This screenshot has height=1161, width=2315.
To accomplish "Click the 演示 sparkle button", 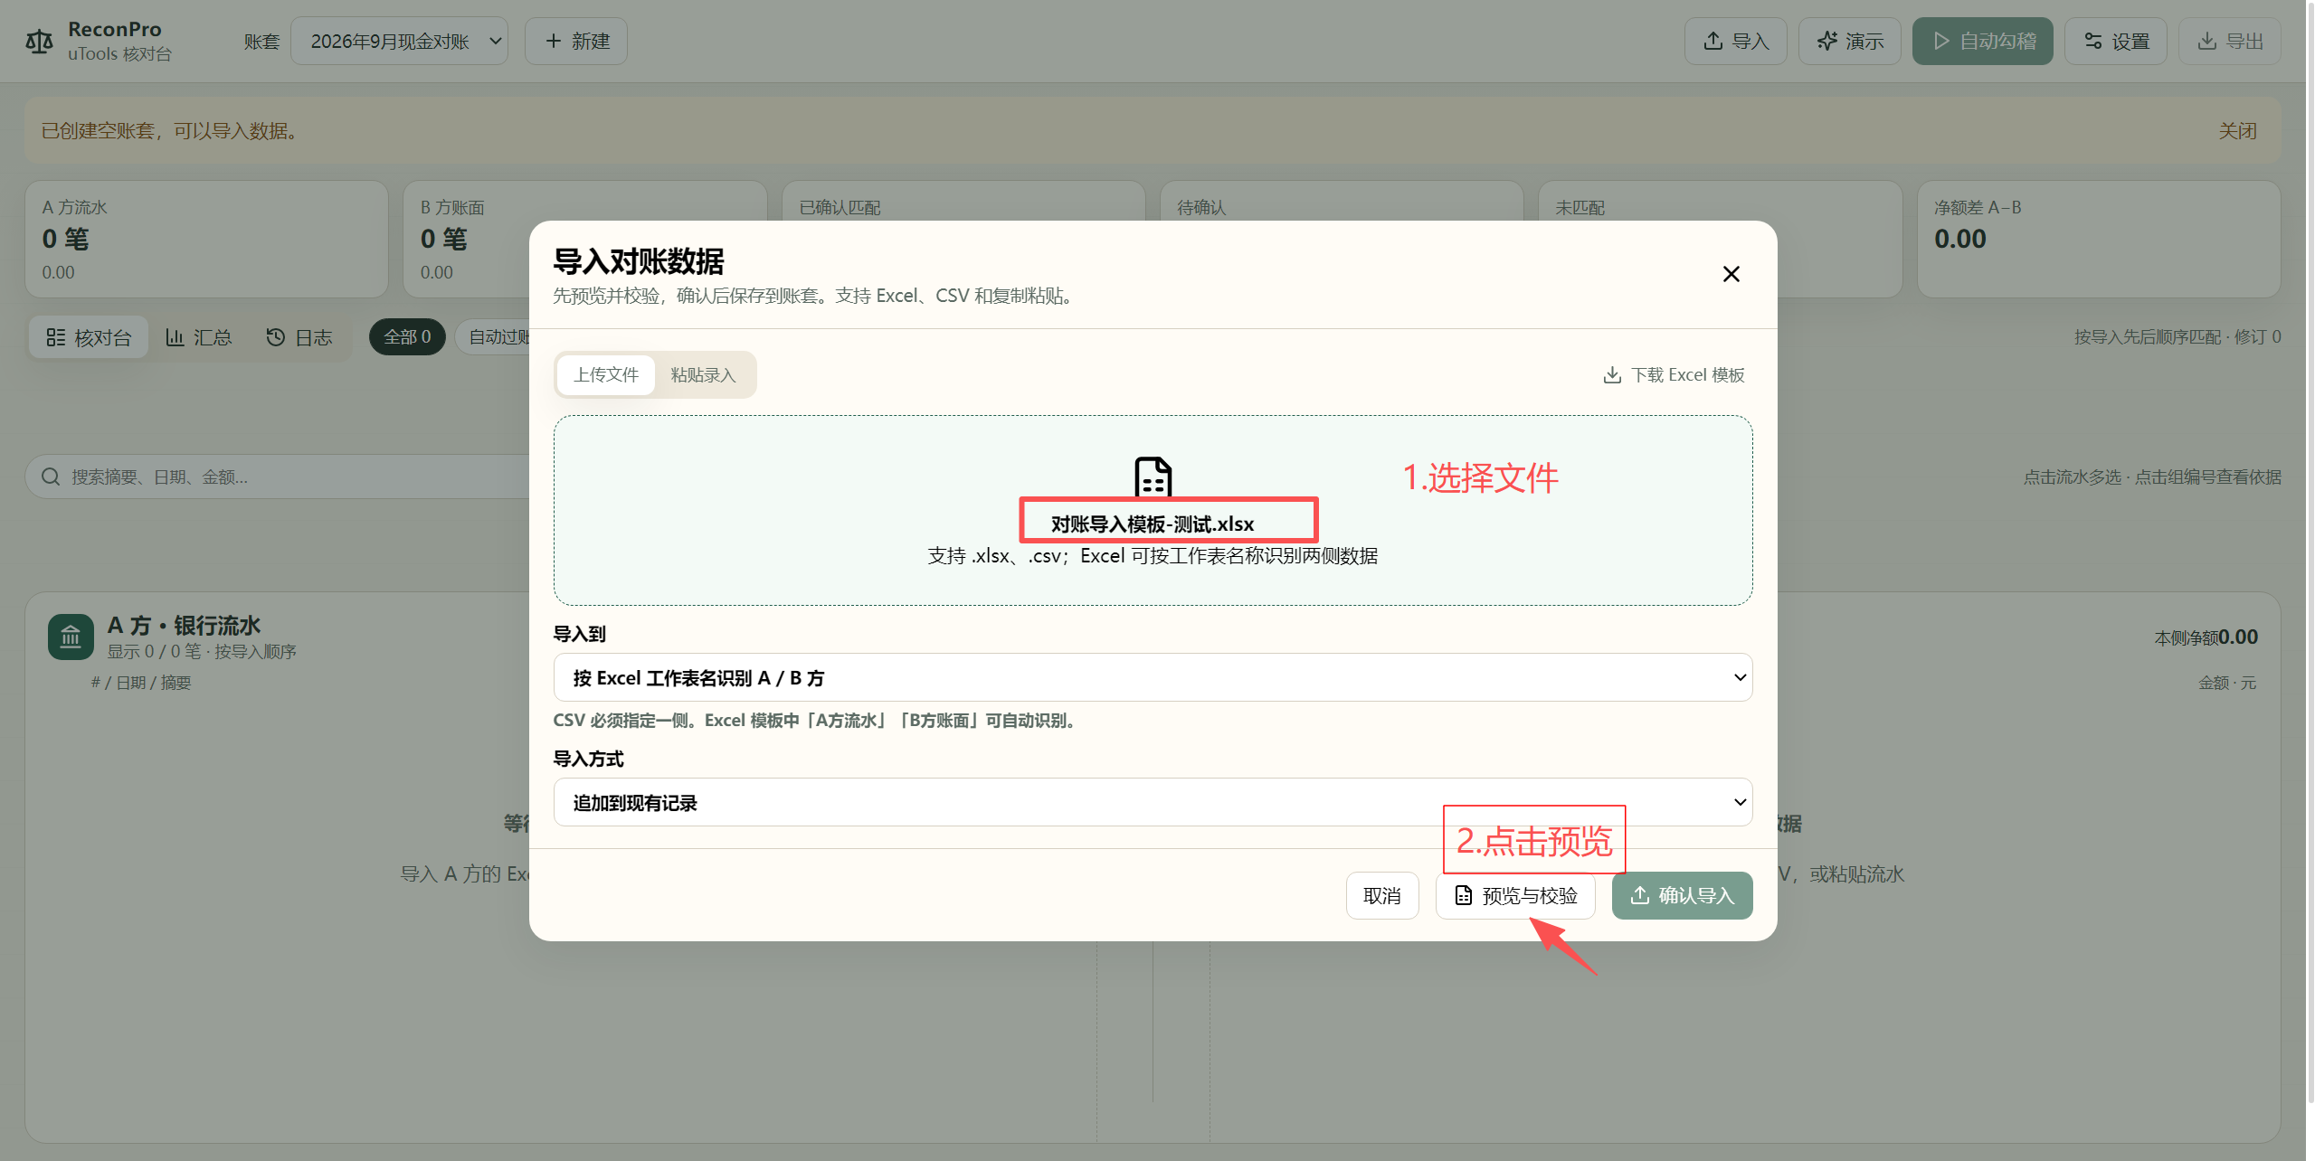I will pos(1849,41).
